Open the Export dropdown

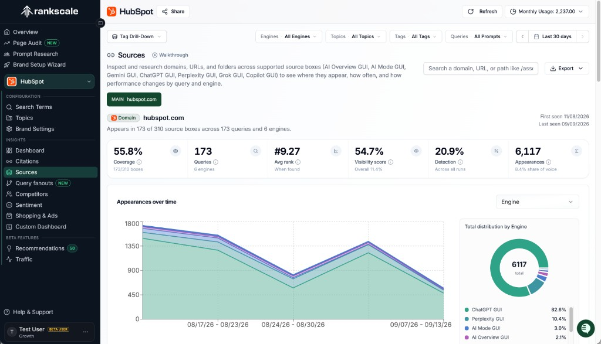coord(566,69)
